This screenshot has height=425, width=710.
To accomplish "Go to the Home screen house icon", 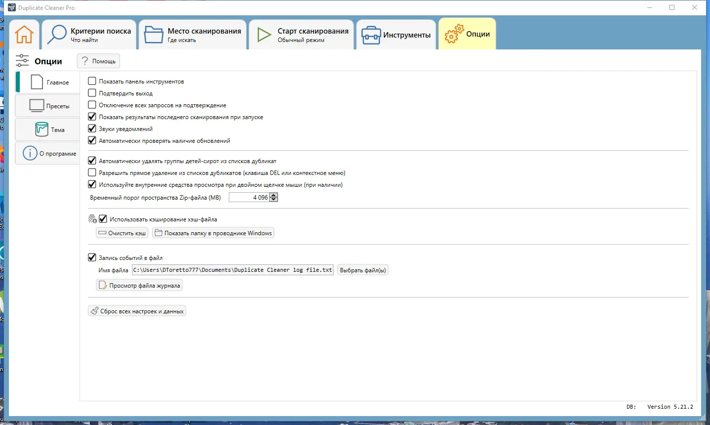I will tap(24, 35).
